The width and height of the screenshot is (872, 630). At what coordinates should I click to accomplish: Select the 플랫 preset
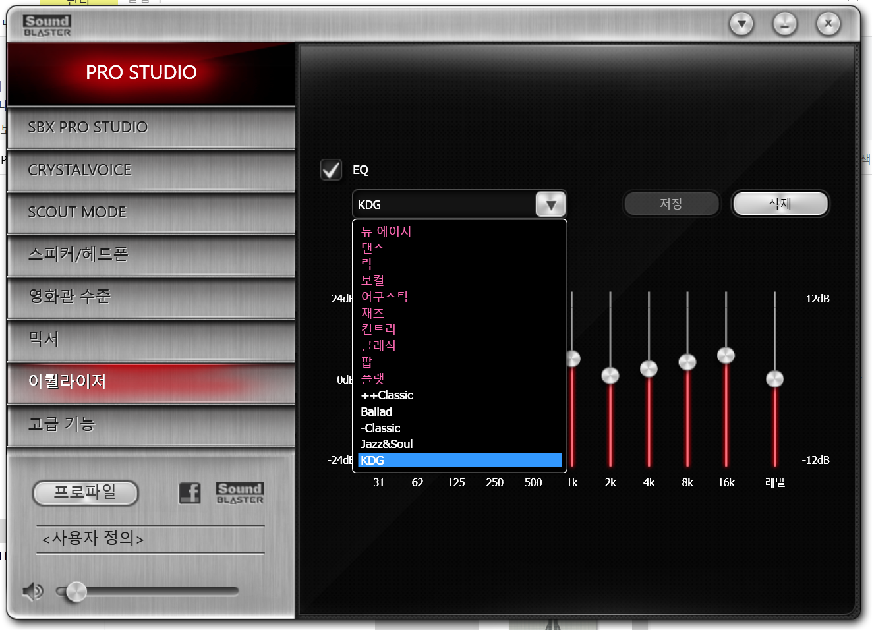(459, 378)
